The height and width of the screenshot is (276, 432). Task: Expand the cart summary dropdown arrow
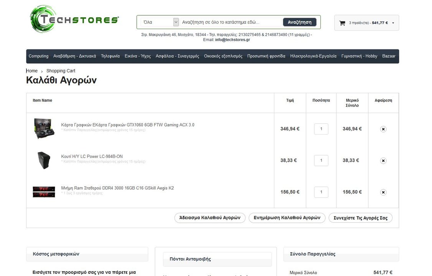pos(393,23)
